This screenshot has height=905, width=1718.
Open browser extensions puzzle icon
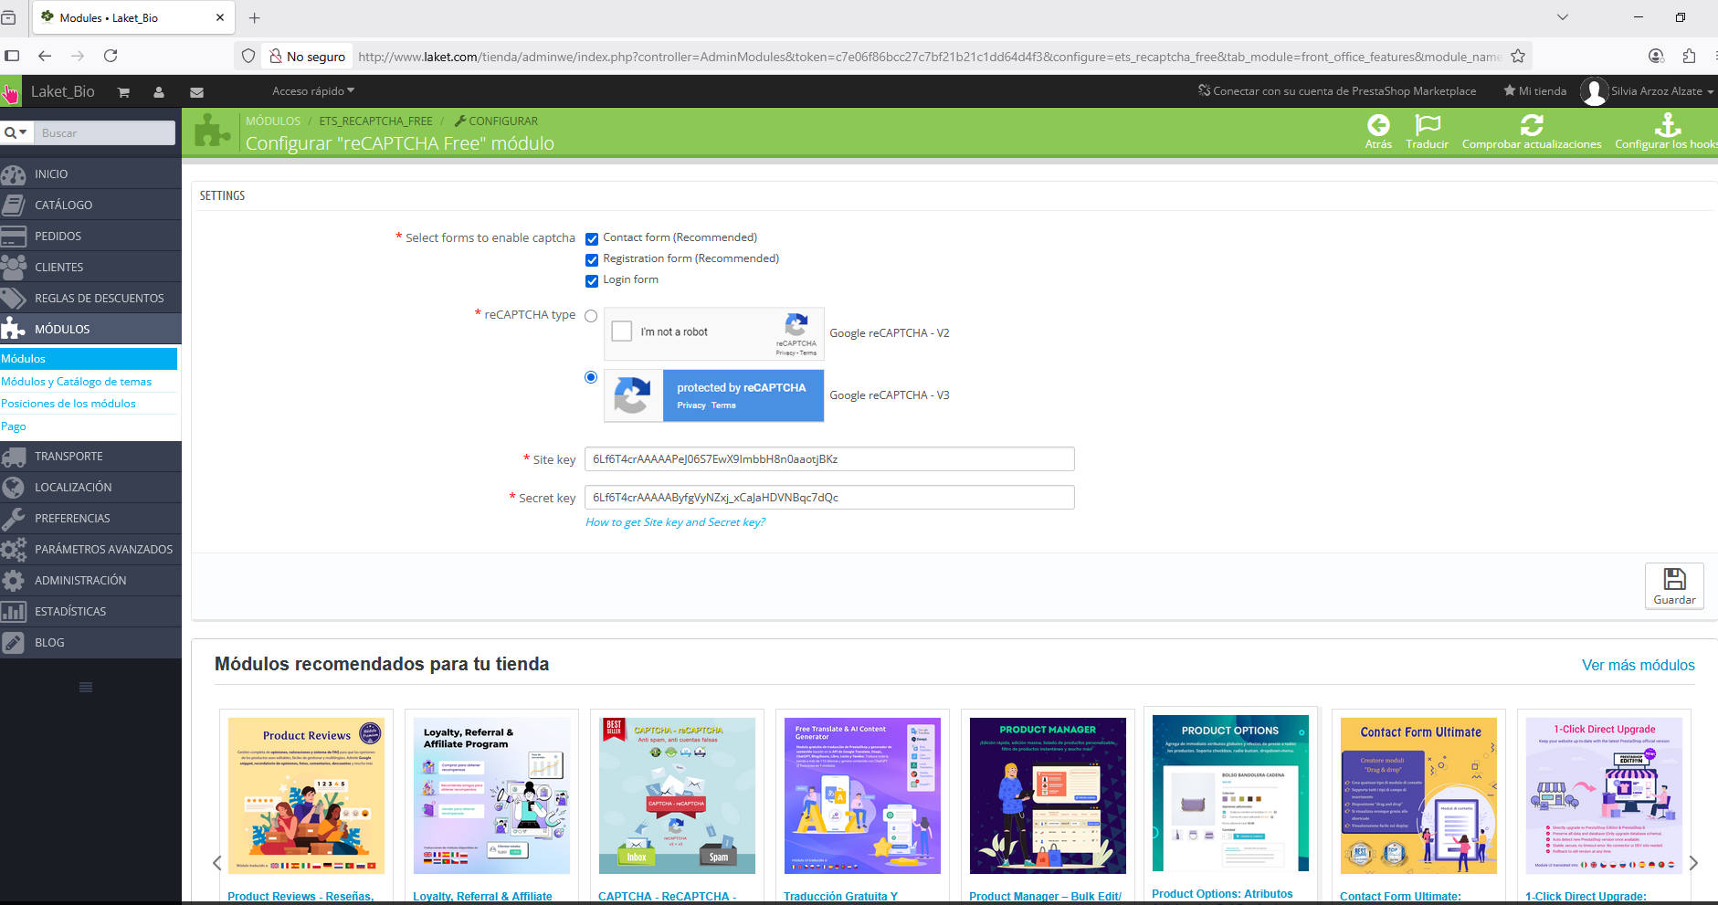point(1689,56)
